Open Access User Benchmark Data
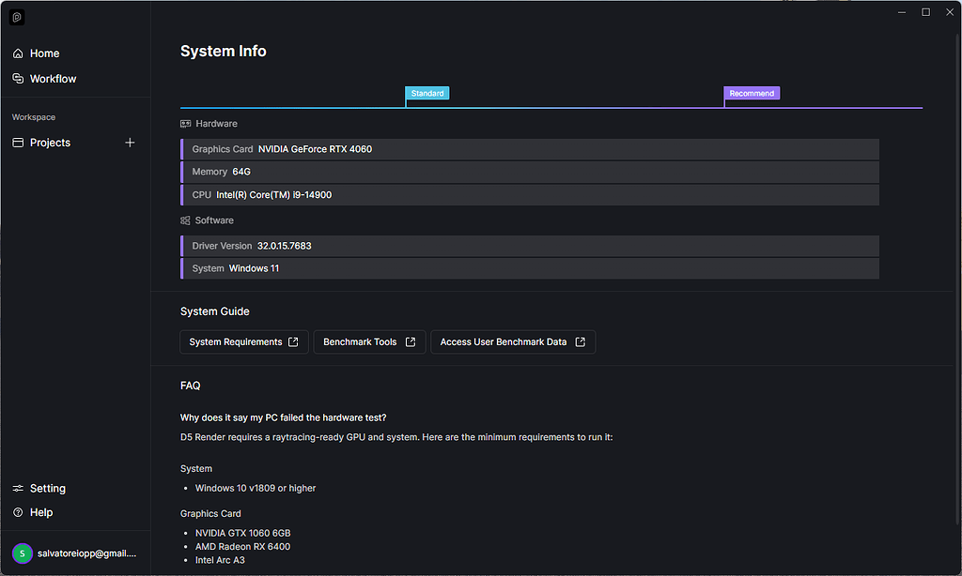962x576 pixels. click(513, 341)
